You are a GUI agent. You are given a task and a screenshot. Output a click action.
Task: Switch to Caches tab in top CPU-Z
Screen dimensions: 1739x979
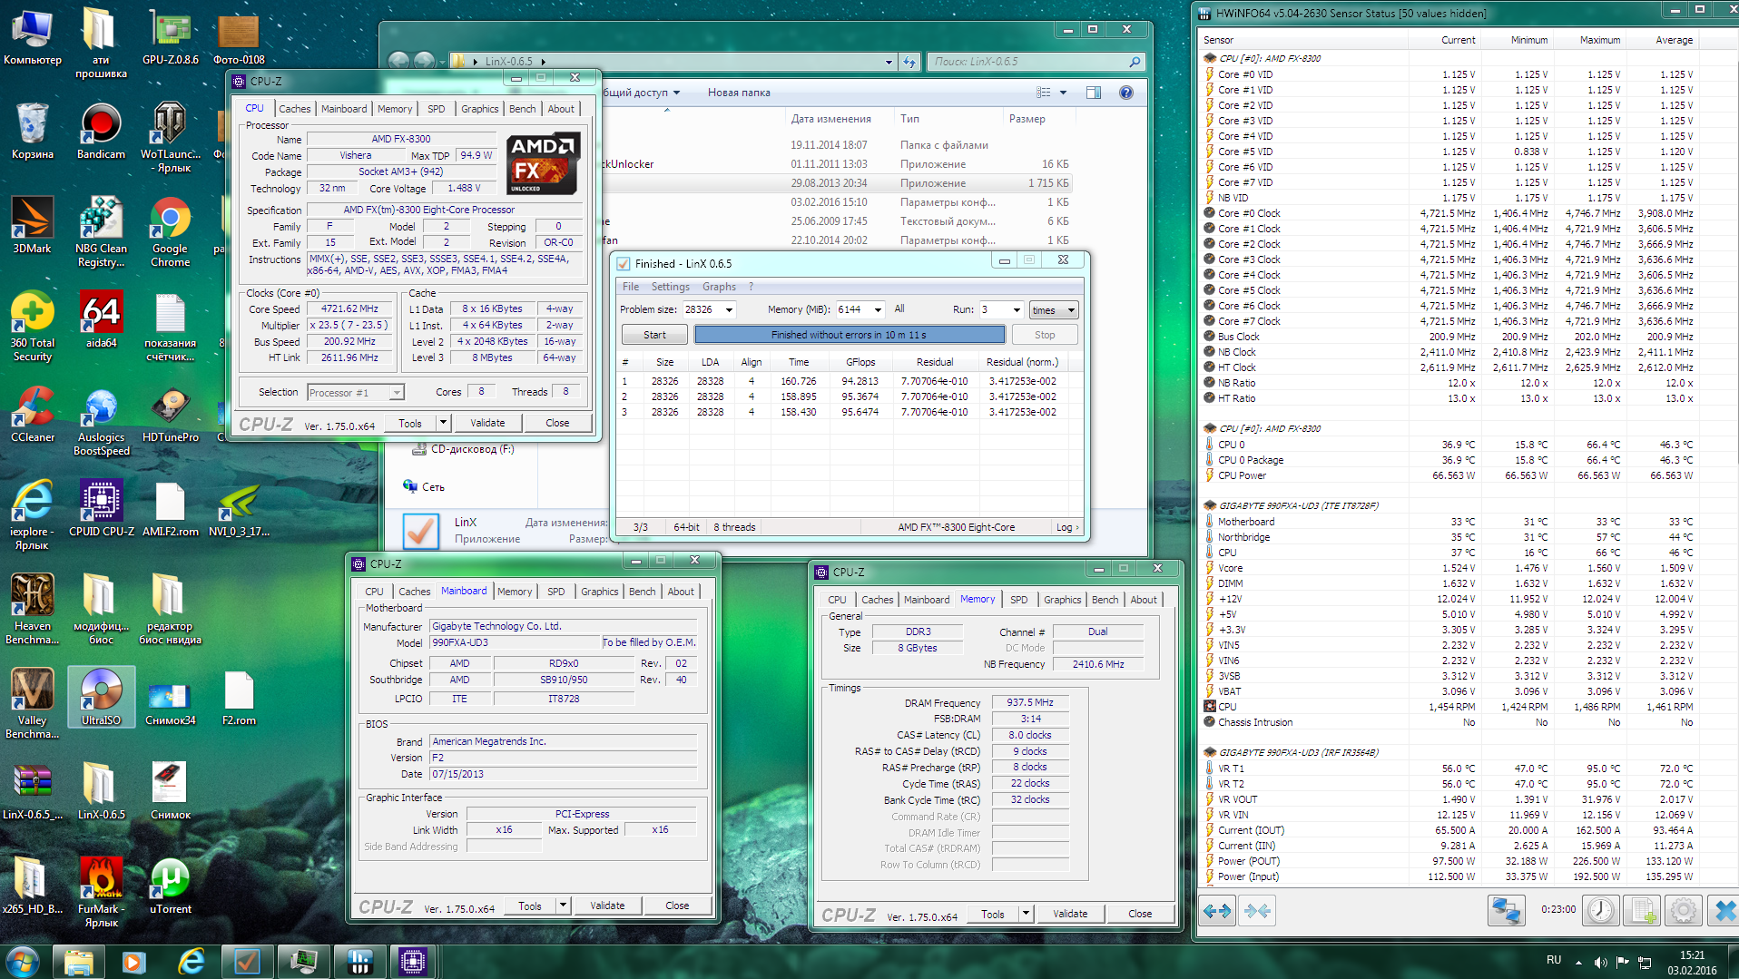pyautogui.click(x=294, y=109)
